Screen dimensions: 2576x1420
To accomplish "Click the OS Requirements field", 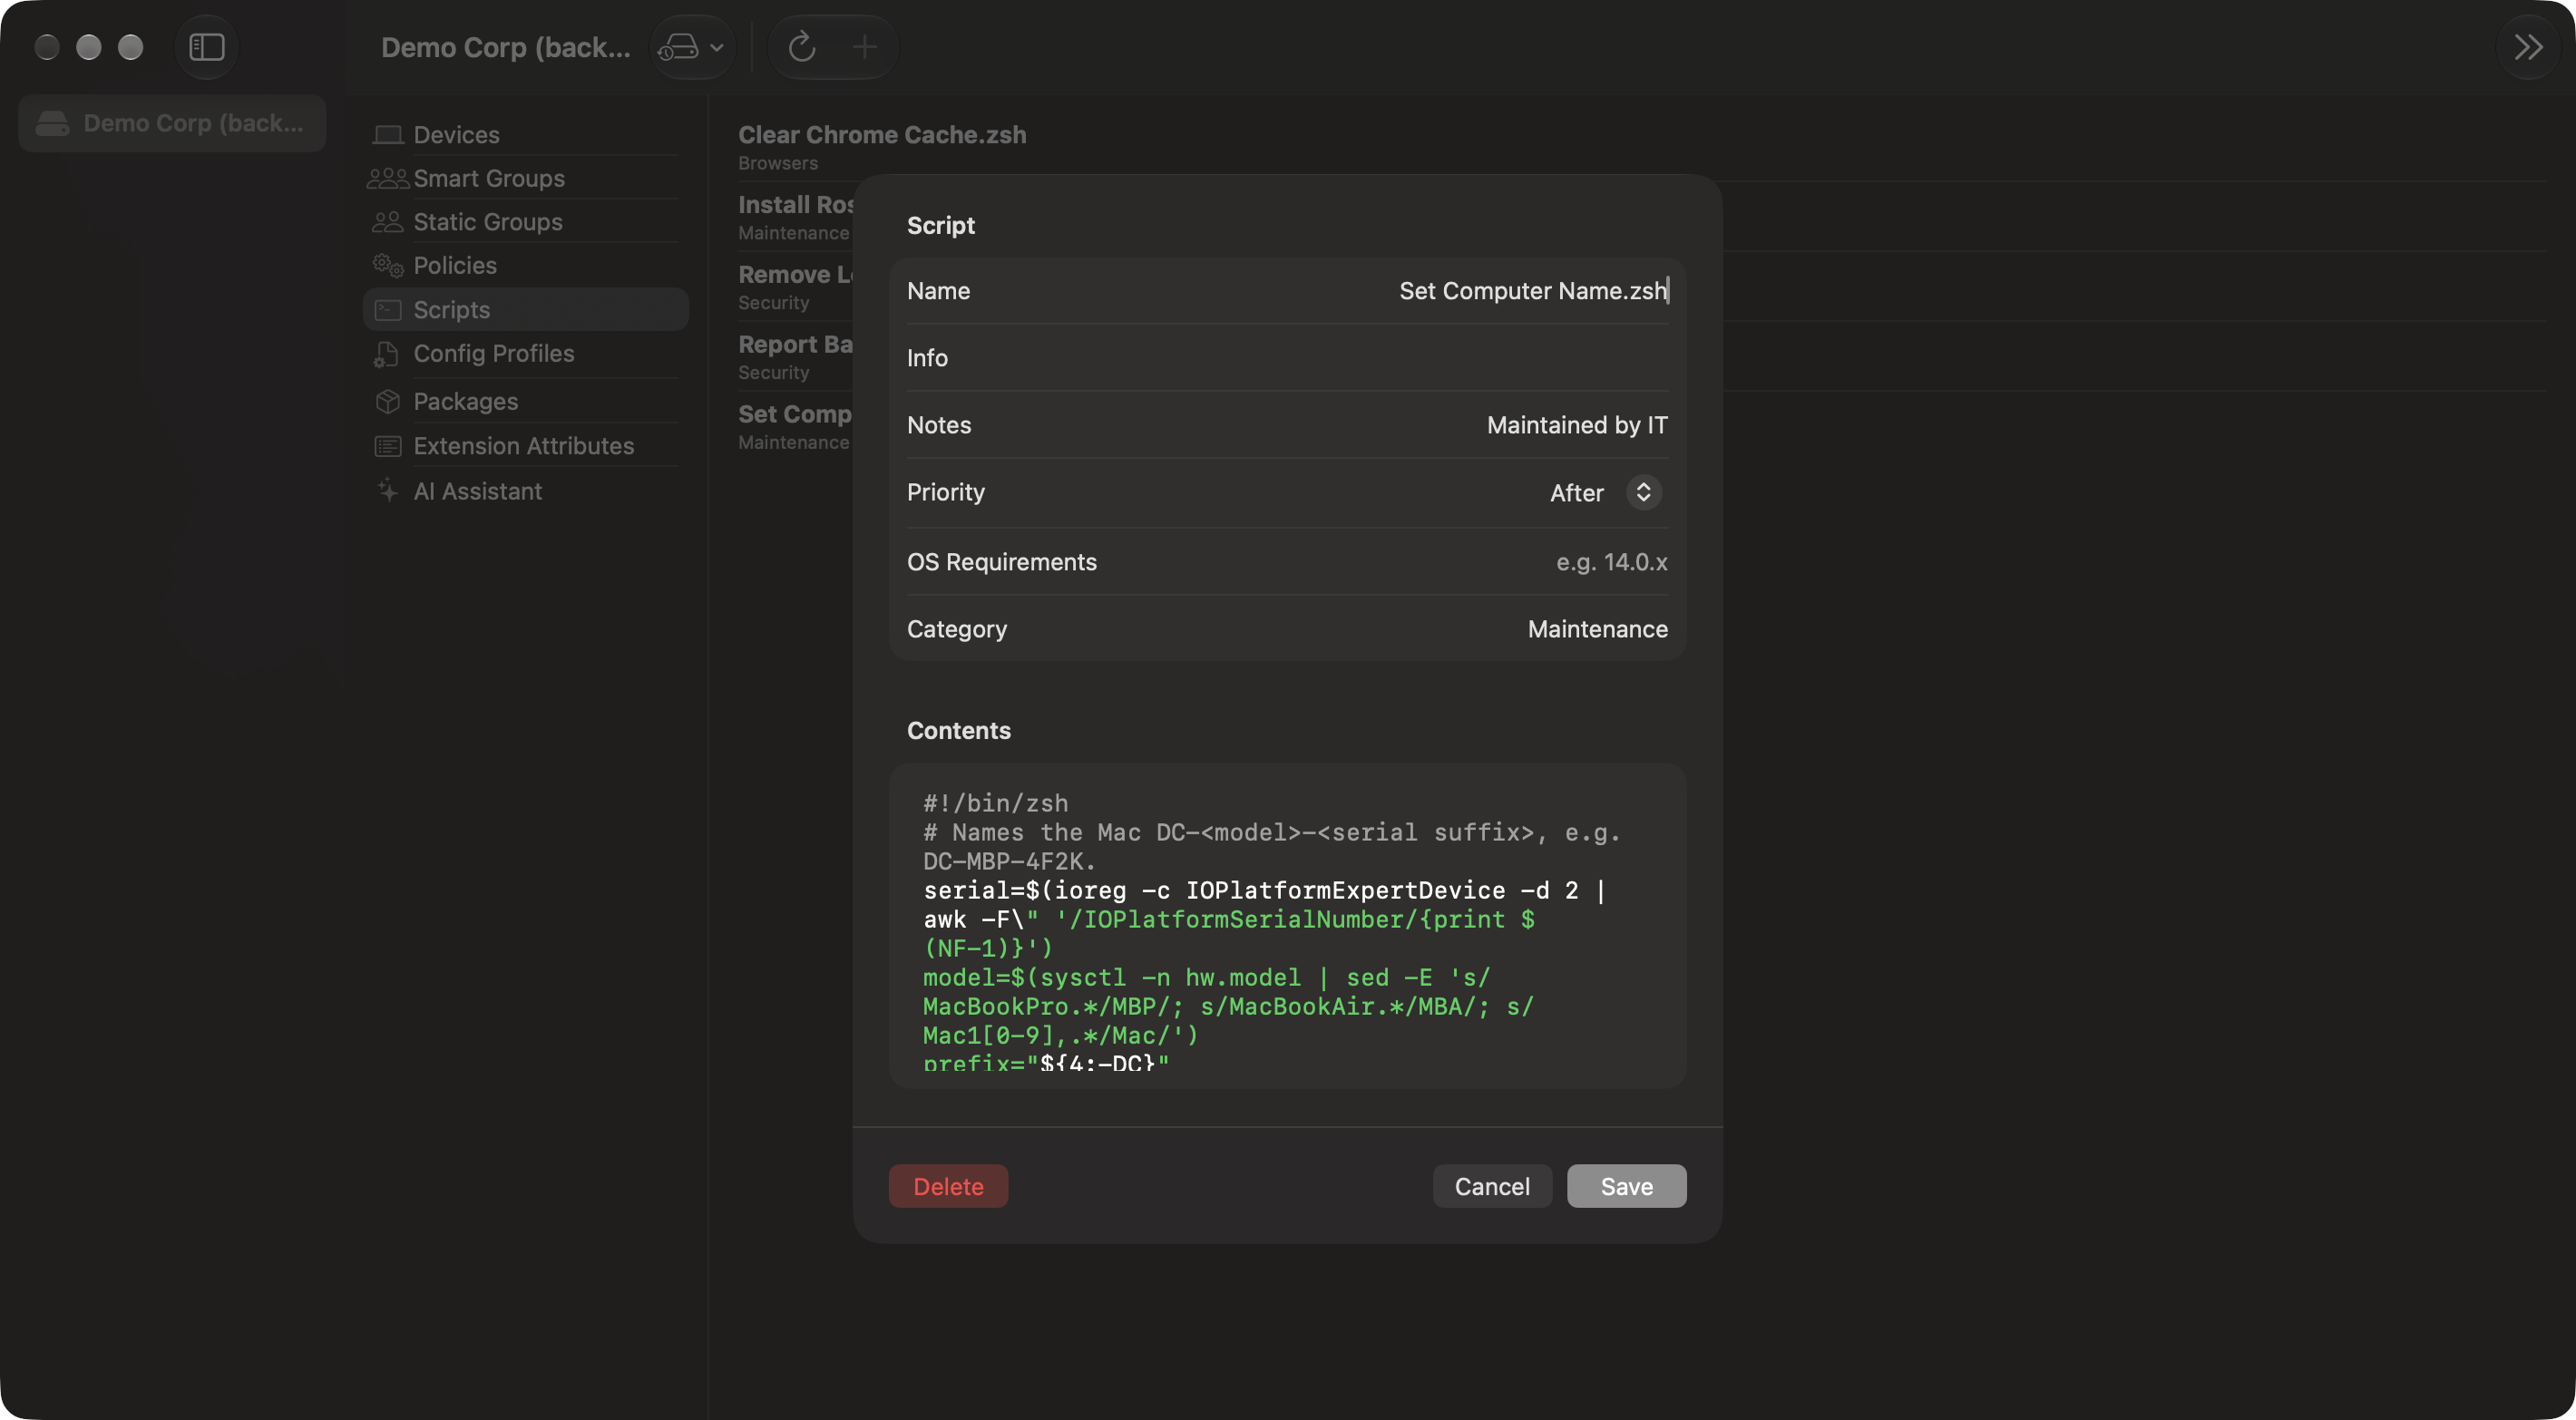I will 1287,562.
